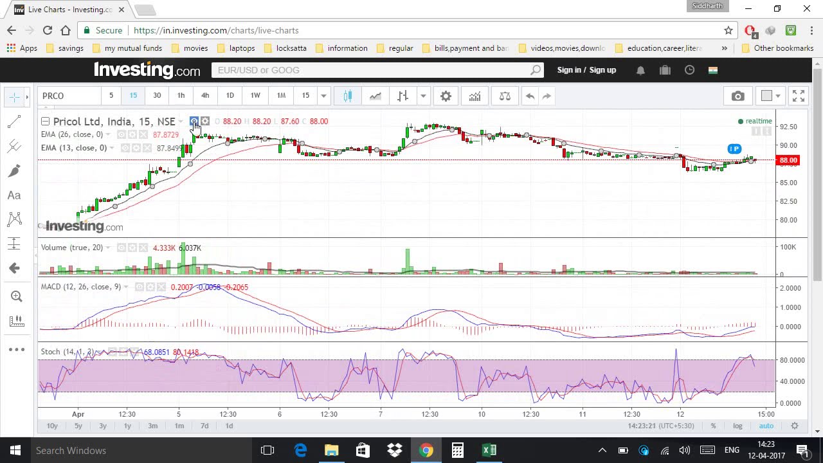Viewport: 823px width, 463px height.
Task: Open Investing.com logo homepage link
Action: click(147, 69)
